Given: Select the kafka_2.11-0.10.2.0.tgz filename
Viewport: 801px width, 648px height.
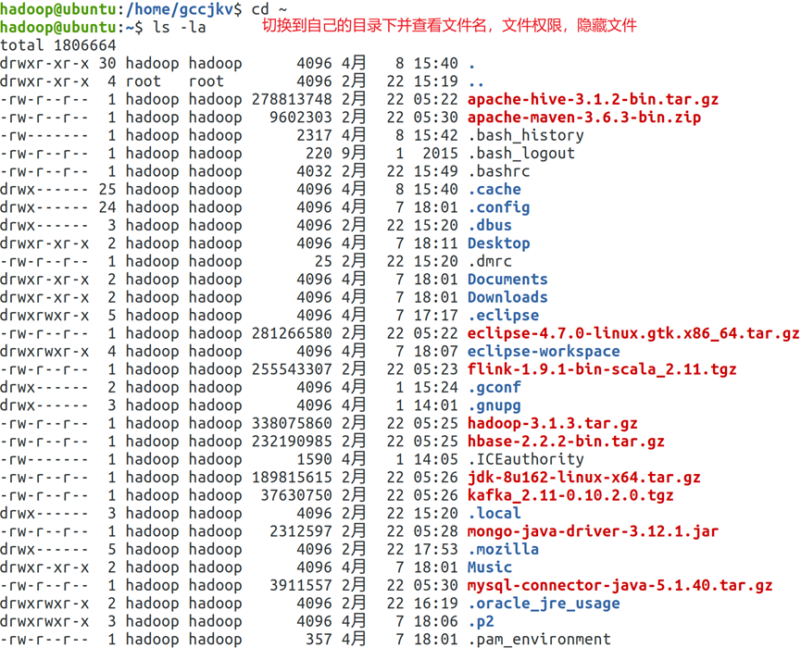Looking at the screenshot, I should 570,495.
